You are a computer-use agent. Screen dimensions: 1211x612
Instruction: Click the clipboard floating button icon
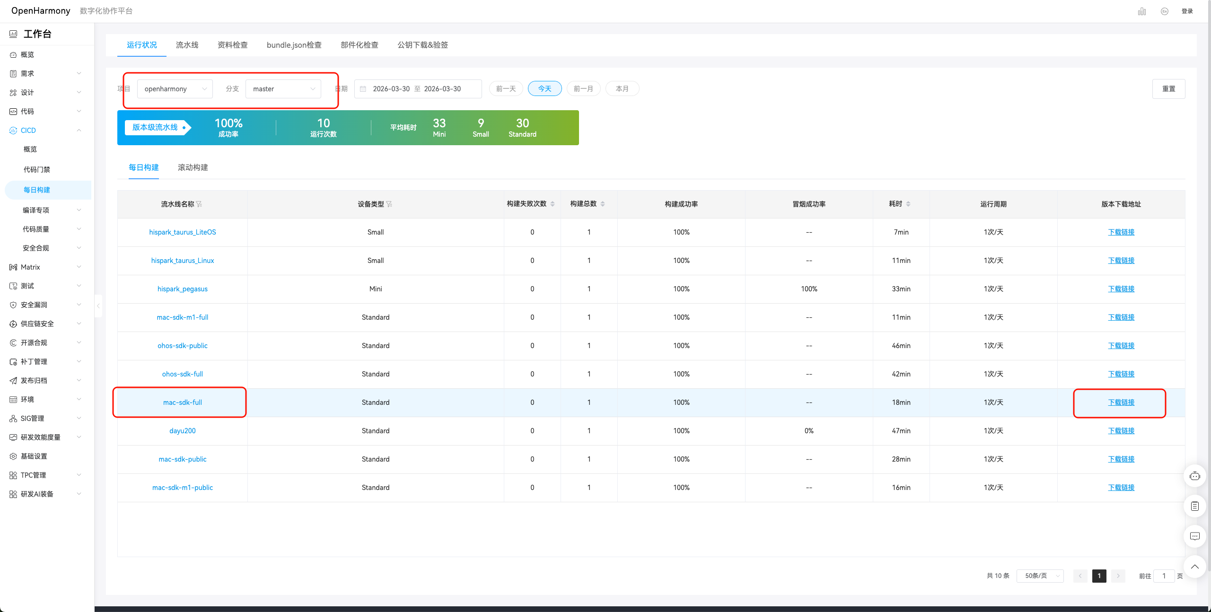(1195, 506)
